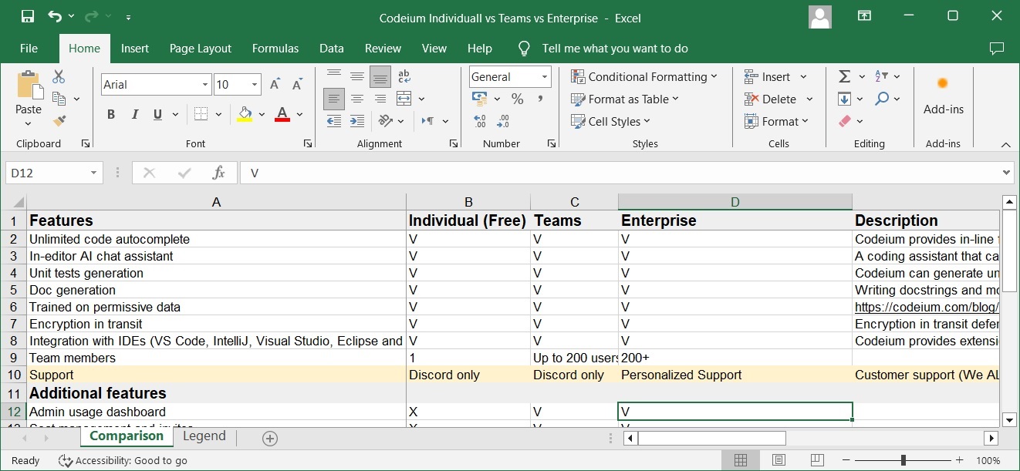Open the Legend sheet tab

204,436
